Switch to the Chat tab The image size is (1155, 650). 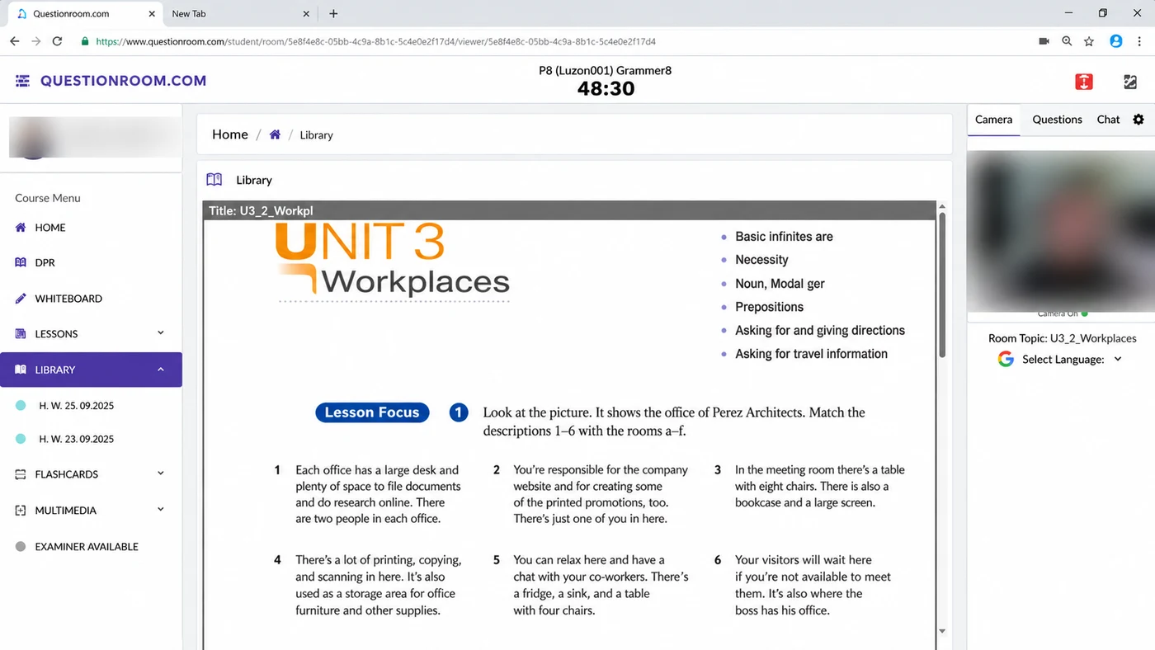1108,120
